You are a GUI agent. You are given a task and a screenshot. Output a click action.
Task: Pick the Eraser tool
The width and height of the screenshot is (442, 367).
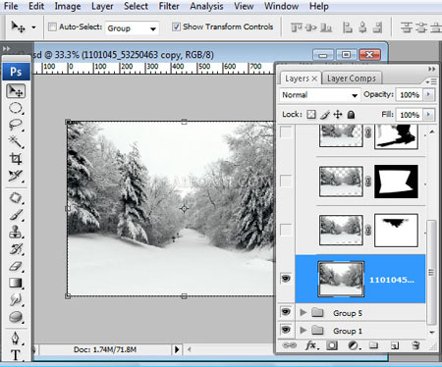(x=16, y=266)
